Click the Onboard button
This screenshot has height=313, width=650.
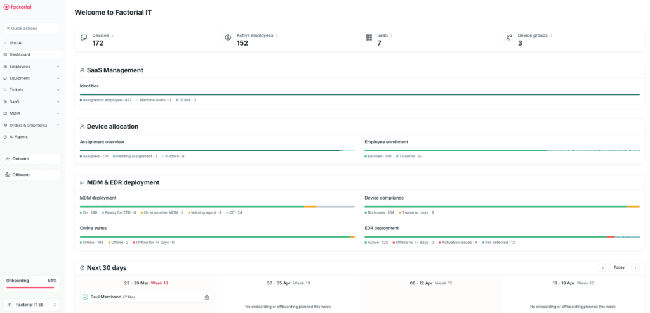(x=32, y=159)
